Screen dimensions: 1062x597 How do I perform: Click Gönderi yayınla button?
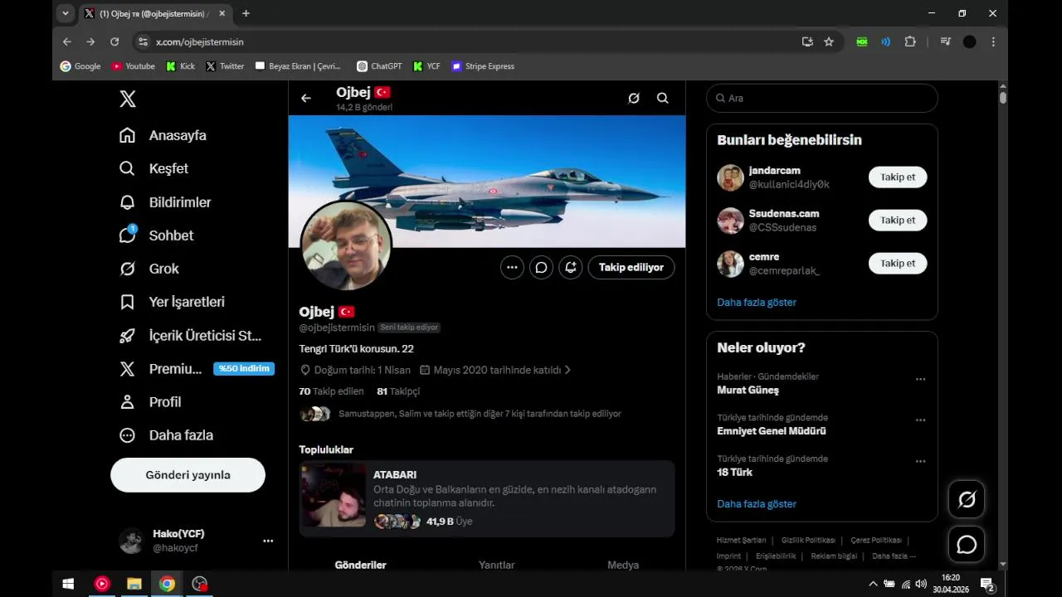pyautogui.click(x=188, y=475)
